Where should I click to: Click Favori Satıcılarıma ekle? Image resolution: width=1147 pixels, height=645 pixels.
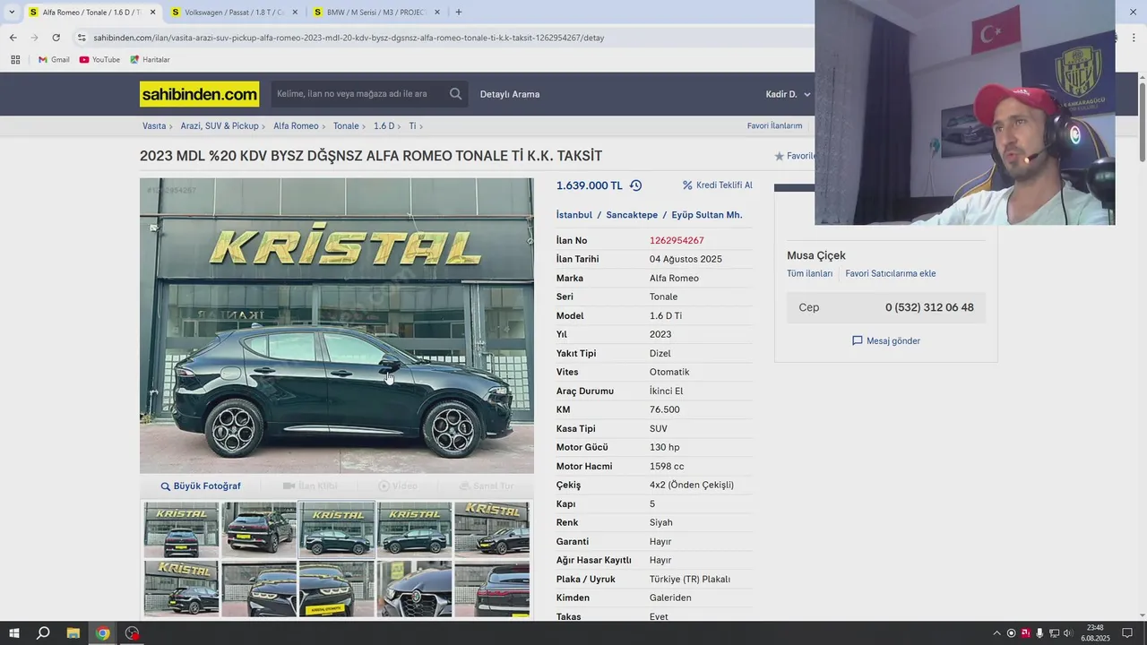coord(890,274)
